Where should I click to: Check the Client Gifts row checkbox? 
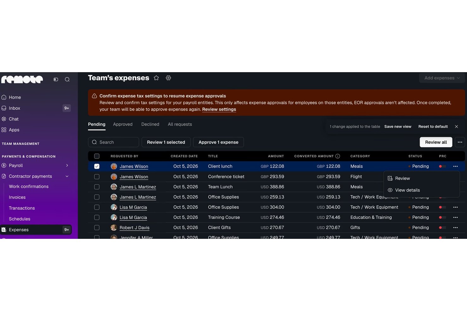[97, 227]
